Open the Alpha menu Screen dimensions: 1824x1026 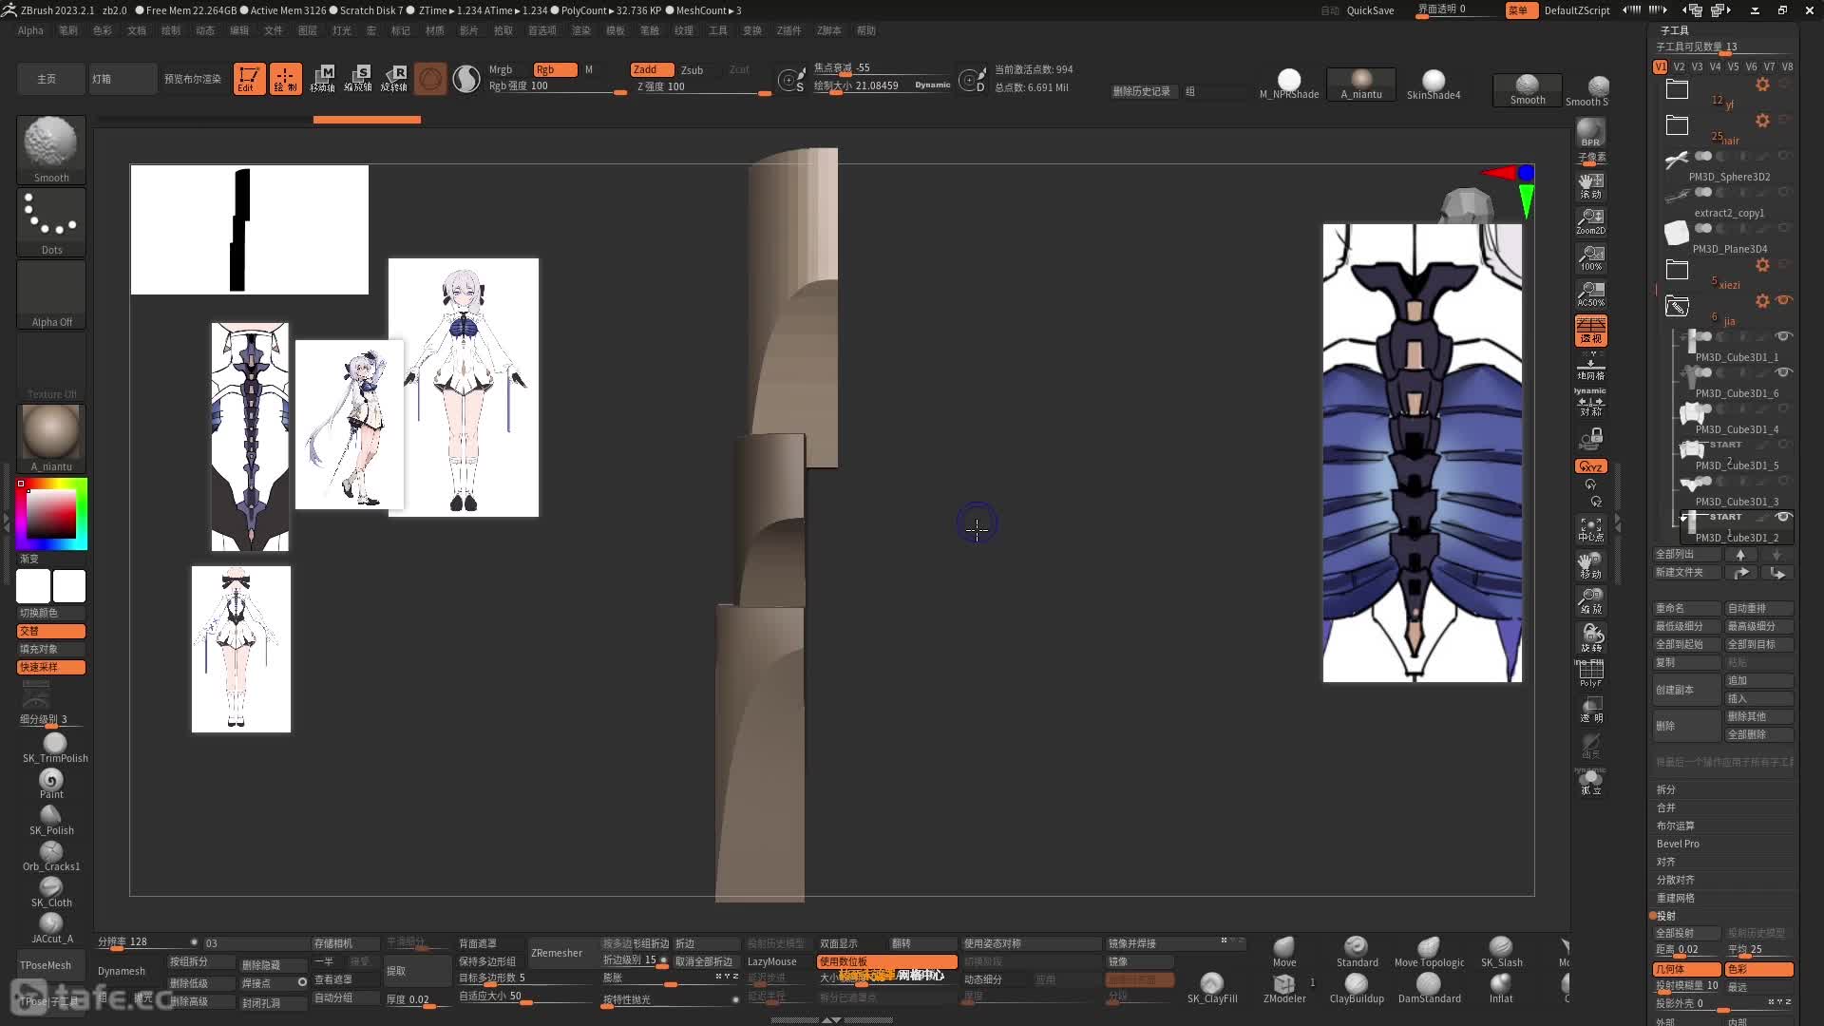(x=30, y=30)
